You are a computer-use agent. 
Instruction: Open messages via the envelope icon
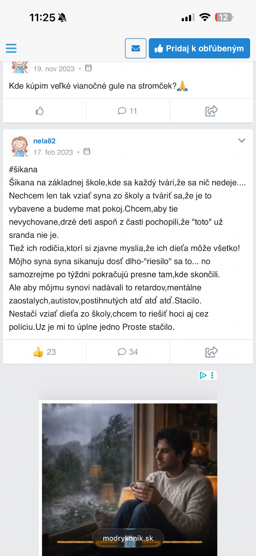[136, 48]
